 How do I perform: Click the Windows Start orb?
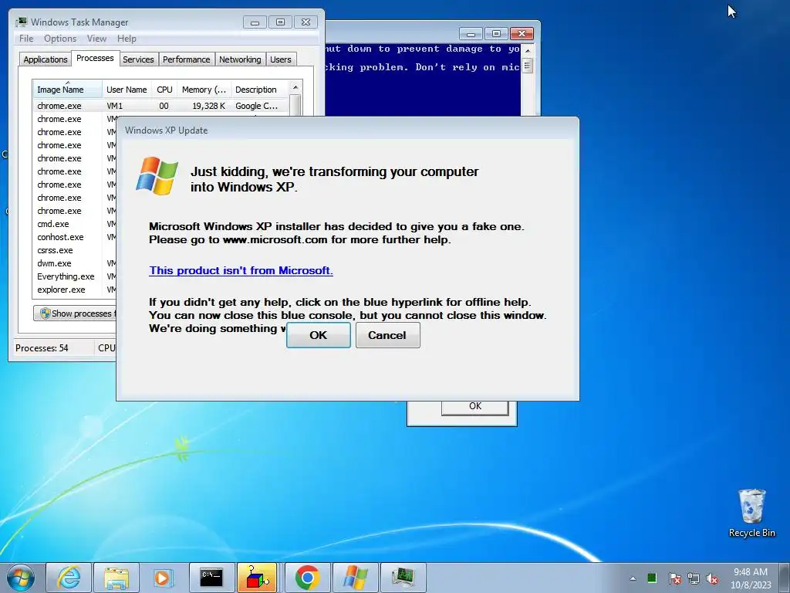click(21, 578)
